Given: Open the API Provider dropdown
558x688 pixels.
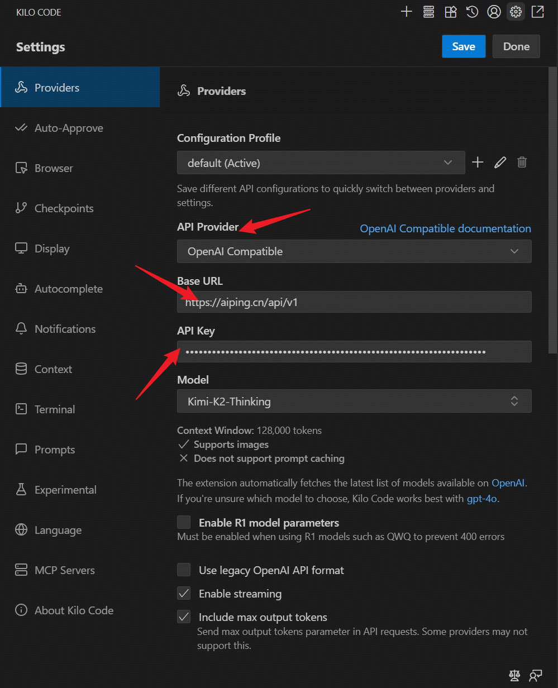Looking at the screenshot, I should 354,251.
